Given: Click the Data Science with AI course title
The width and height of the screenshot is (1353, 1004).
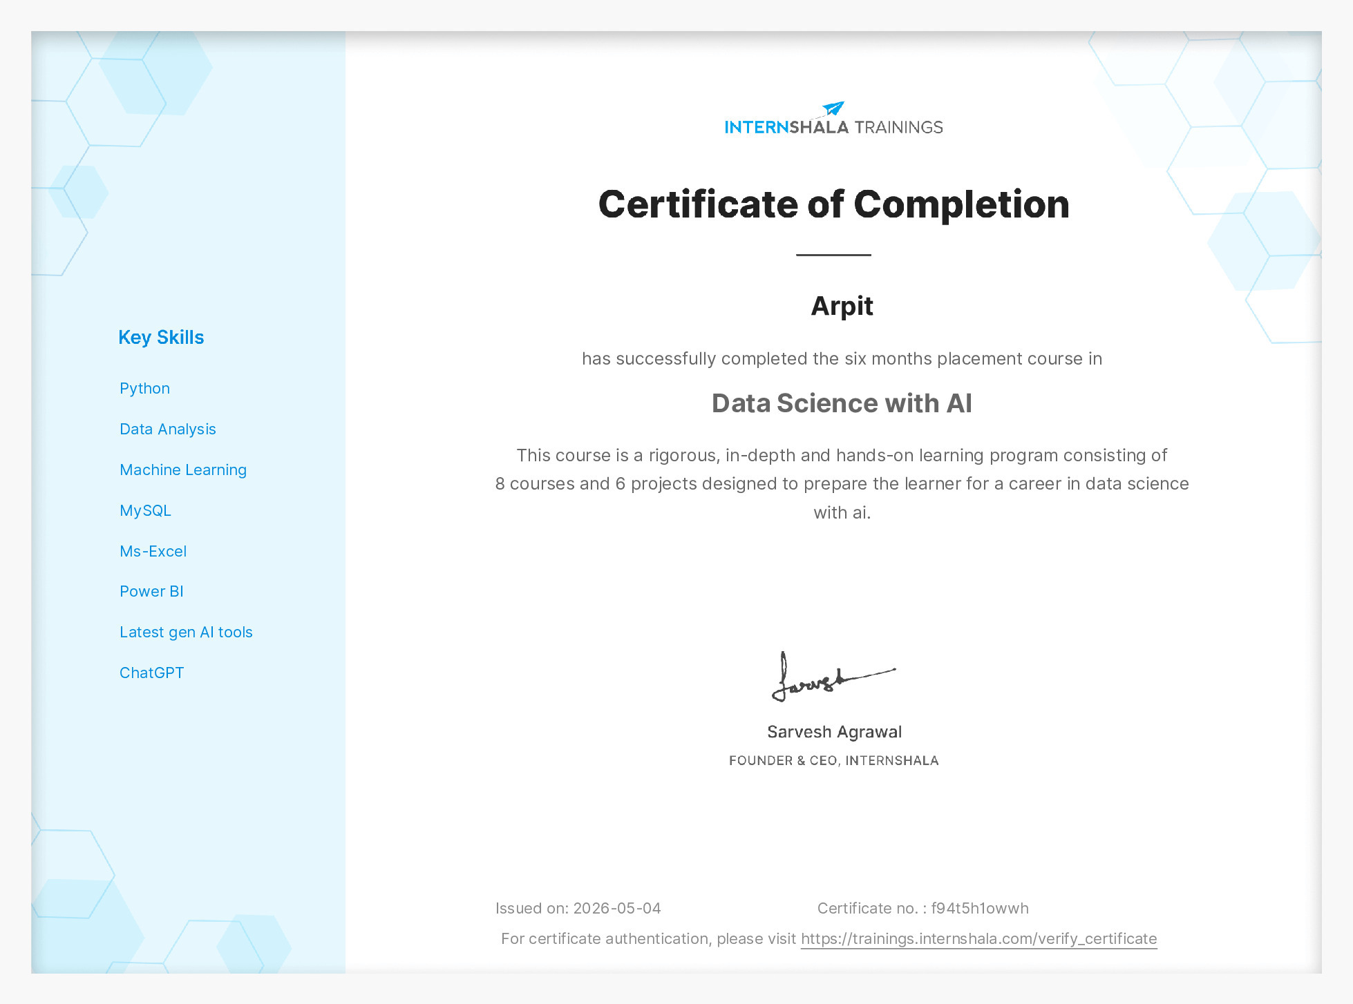Looking at the screenshot, I should [x=842, y=403].
